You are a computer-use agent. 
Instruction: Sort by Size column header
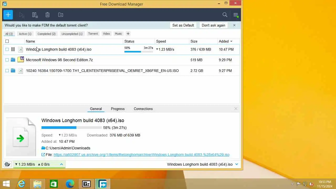coord(194,41)
